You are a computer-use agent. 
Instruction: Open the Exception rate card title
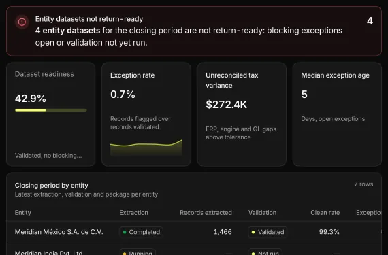[132, 75]
